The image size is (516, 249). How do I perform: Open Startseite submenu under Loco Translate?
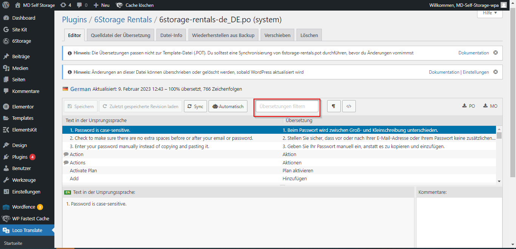click(x=13, y=243)
